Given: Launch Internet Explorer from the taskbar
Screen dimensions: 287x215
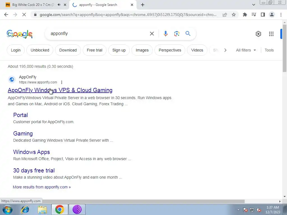Looking at the screenshot, I should click(x=25, y=209).
